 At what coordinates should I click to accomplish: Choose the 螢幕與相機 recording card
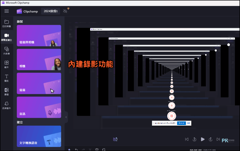(39, 35)
